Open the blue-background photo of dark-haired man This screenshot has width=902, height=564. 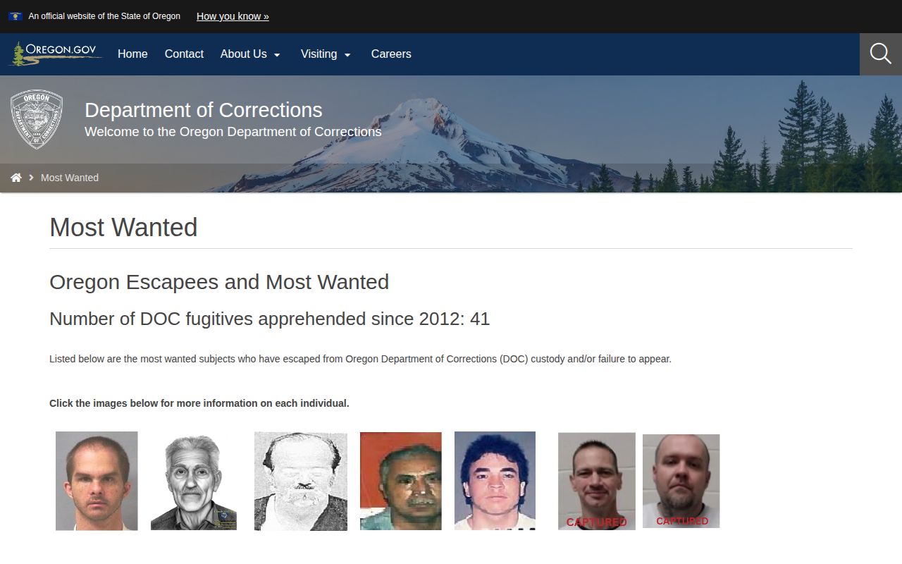pos(495,481)
